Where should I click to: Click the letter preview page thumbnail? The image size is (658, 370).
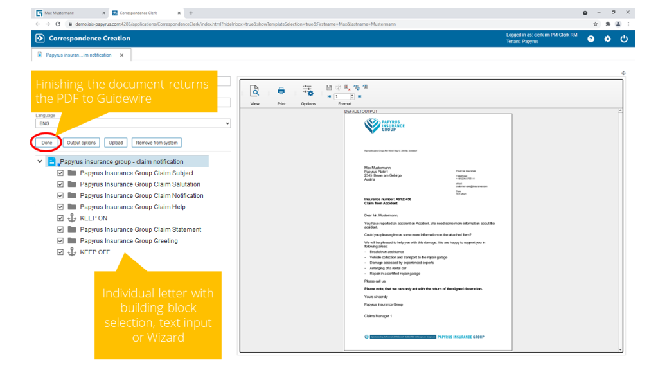tap(428, 232)
